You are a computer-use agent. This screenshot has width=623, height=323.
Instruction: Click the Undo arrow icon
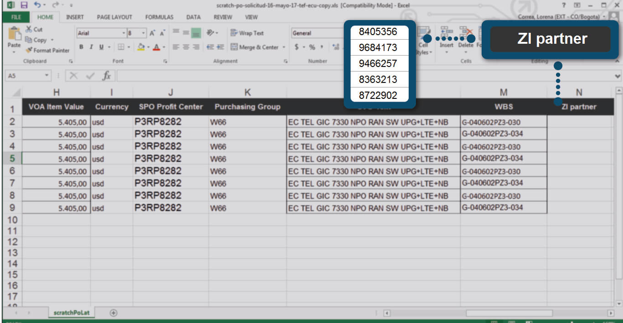[37, 5]
